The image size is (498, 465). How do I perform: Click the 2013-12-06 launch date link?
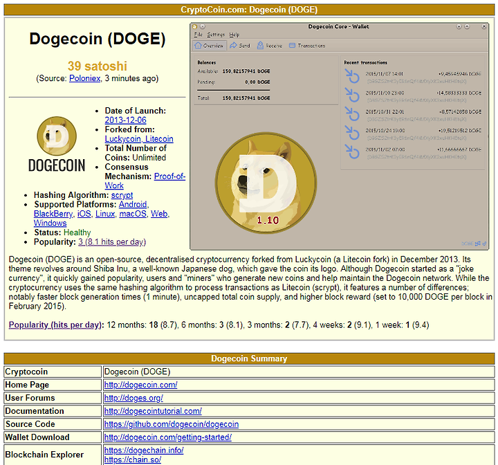(125, 120)
